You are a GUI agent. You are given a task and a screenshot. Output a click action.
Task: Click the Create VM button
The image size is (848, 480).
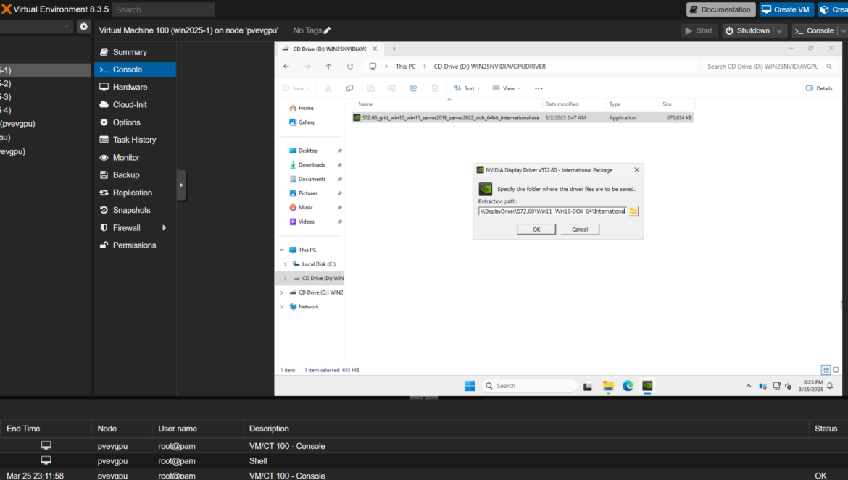tap(786, 9)
